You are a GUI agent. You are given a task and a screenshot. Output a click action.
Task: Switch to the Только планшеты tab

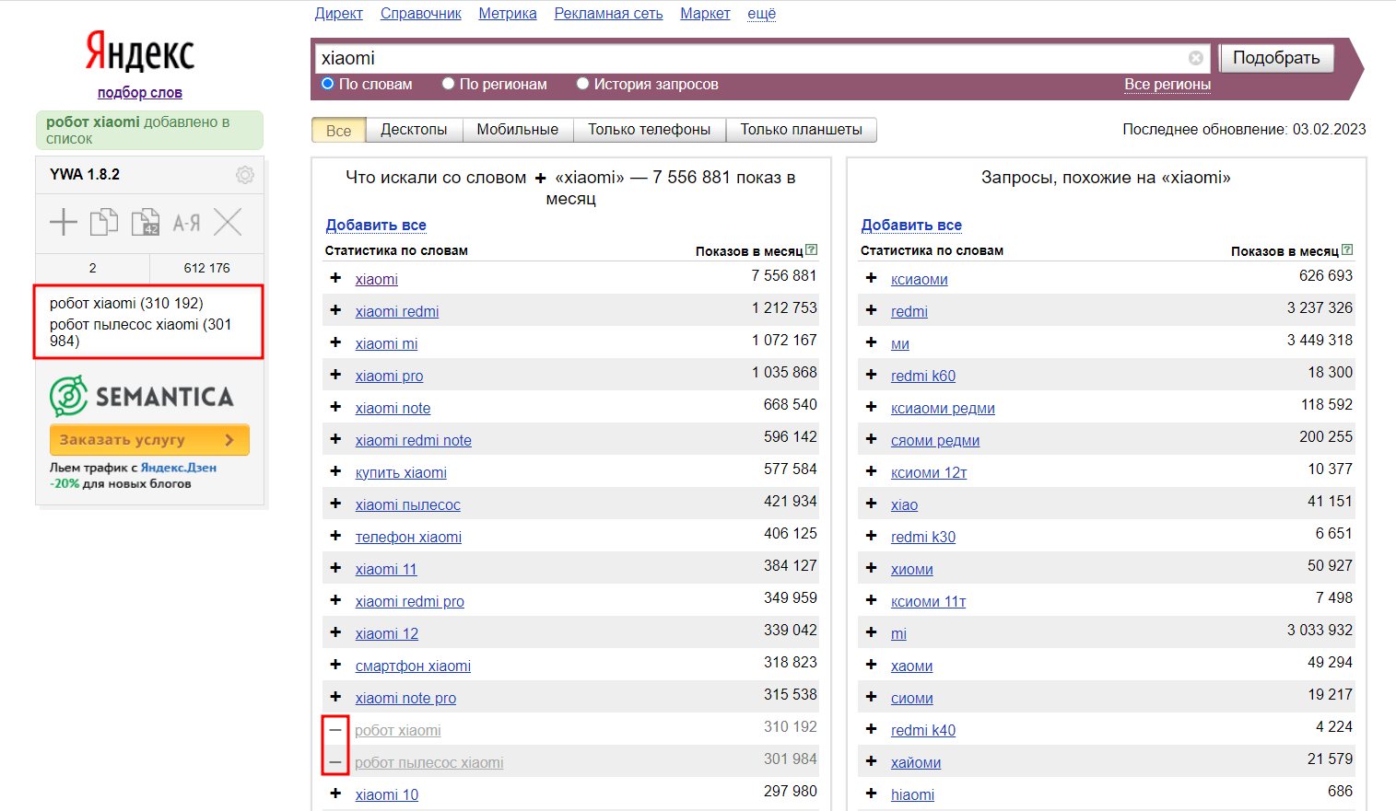[x=802, y=130]
